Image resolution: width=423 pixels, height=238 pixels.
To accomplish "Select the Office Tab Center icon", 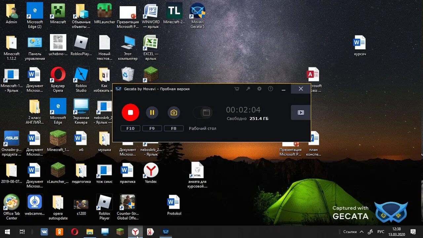I will pos(12,207).
